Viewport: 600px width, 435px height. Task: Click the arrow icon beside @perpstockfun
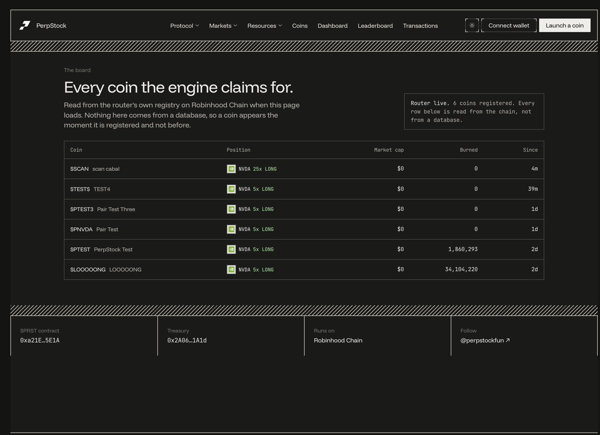click(507, 340)
